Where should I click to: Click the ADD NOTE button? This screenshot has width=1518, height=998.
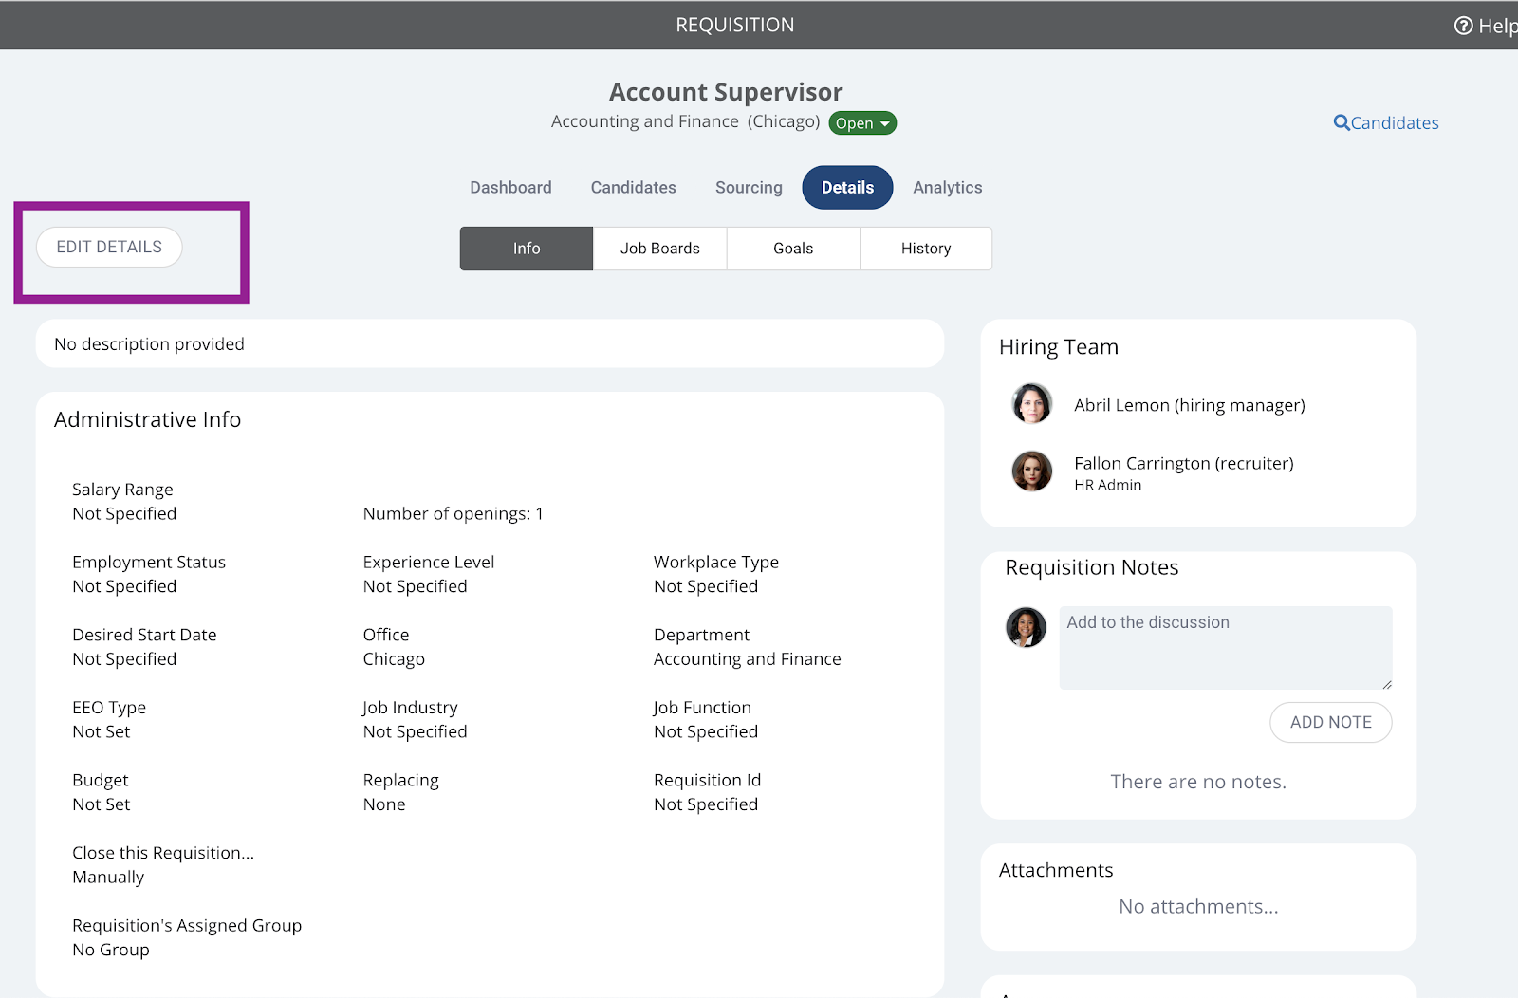click(x=1330, y=722)
